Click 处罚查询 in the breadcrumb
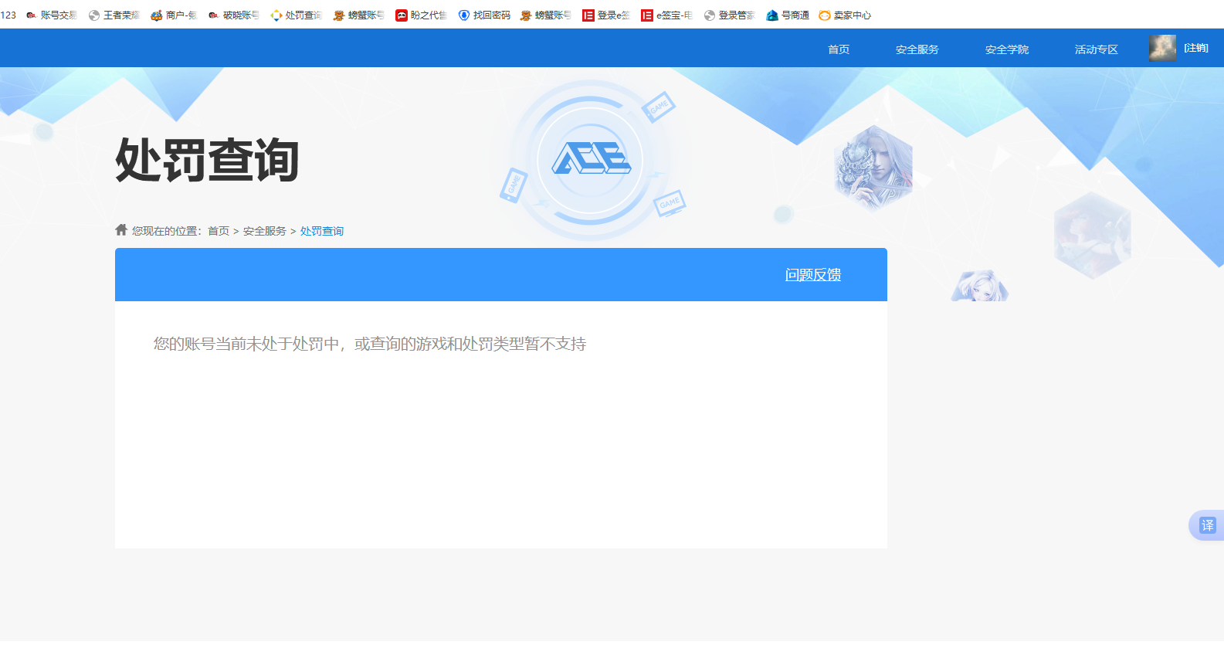This screenshot has width=1224, height=655. pos(322,231)
